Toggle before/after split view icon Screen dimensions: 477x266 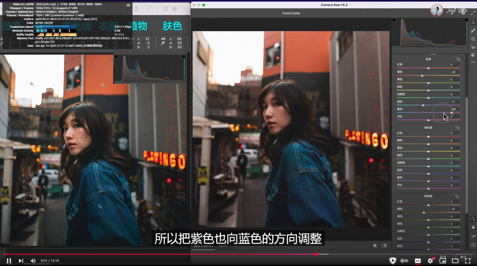(384, 245)
